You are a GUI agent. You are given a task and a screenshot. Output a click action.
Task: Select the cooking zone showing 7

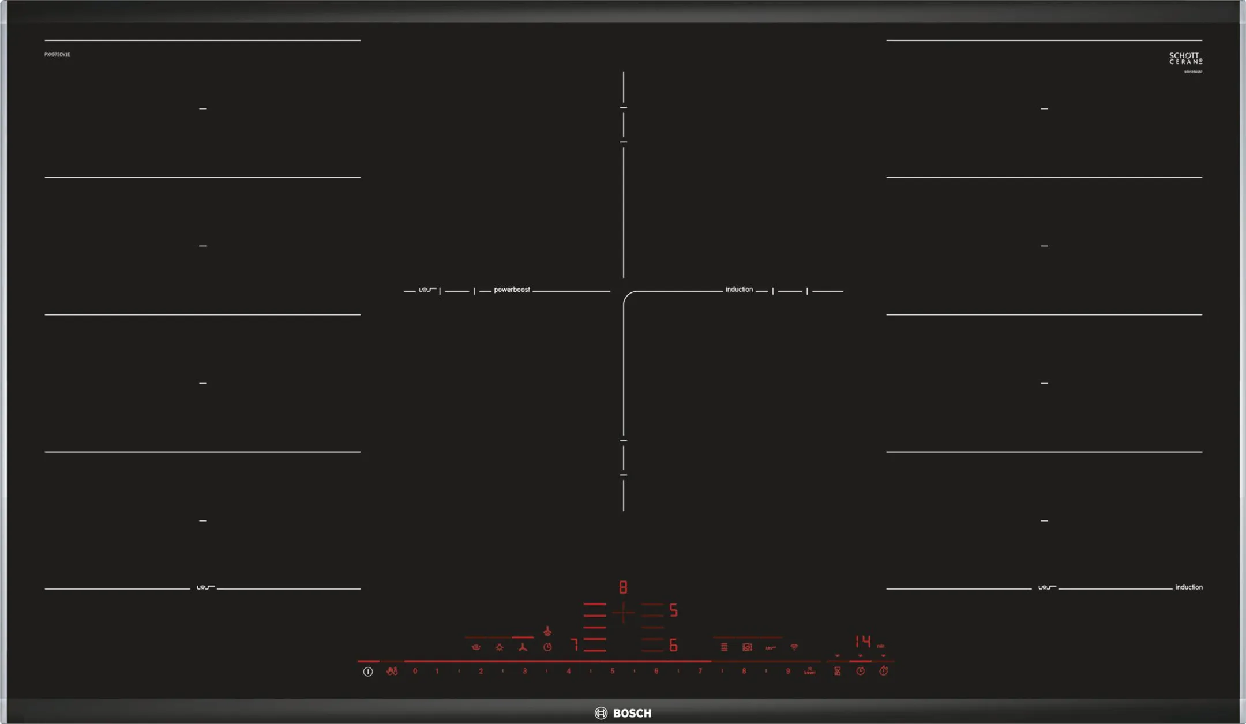pyautogui.click(x=575, y=644)
